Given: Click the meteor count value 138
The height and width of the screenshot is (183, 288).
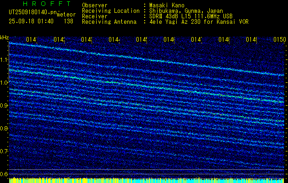Looking at the screenshot, I should click(x=68, y=21).
